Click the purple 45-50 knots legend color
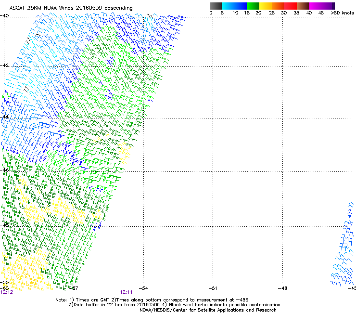 tap(328, 6)
